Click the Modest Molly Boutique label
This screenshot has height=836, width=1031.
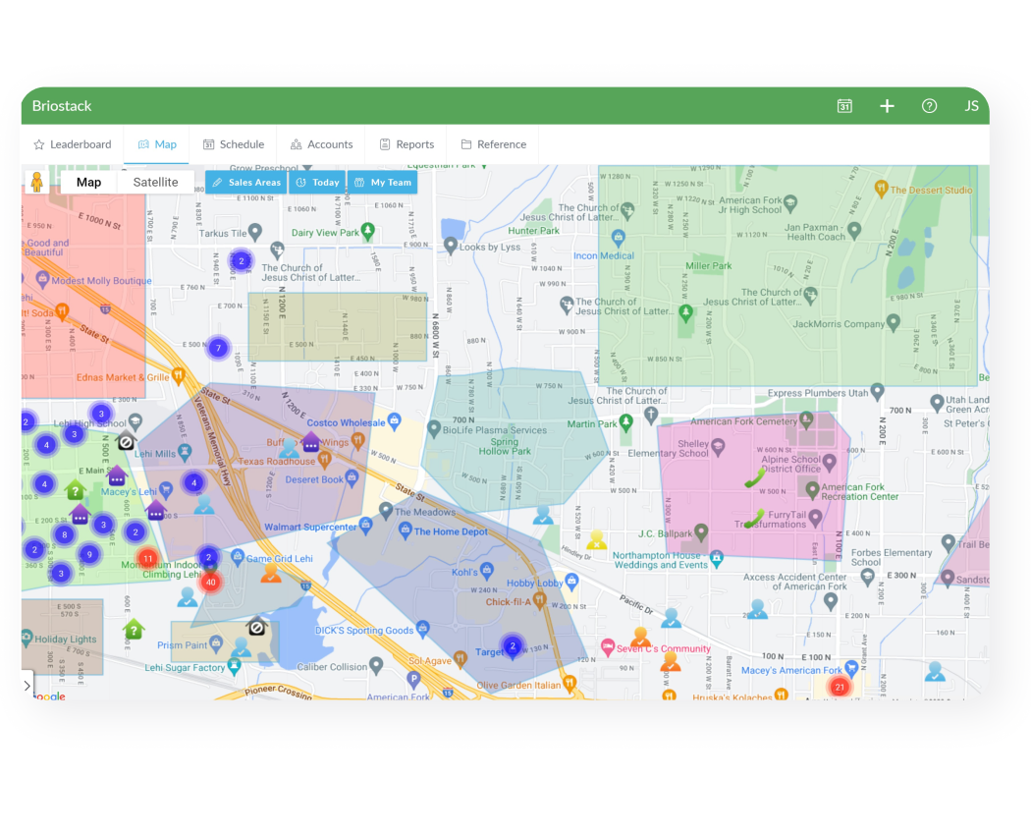pyautogui.click(x=101, y=280)
